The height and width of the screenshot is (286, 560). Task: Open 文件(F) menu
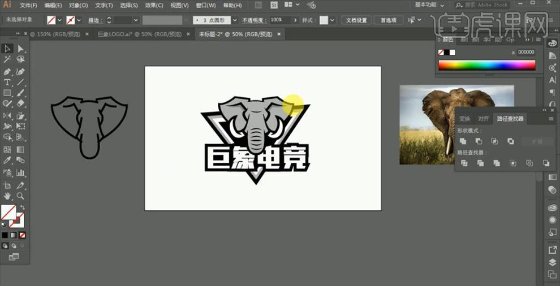point(29,5)
